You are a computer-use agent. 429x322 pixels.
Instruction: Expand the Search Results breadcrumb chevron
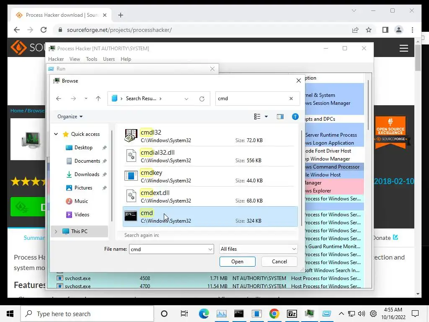[160, 99]
